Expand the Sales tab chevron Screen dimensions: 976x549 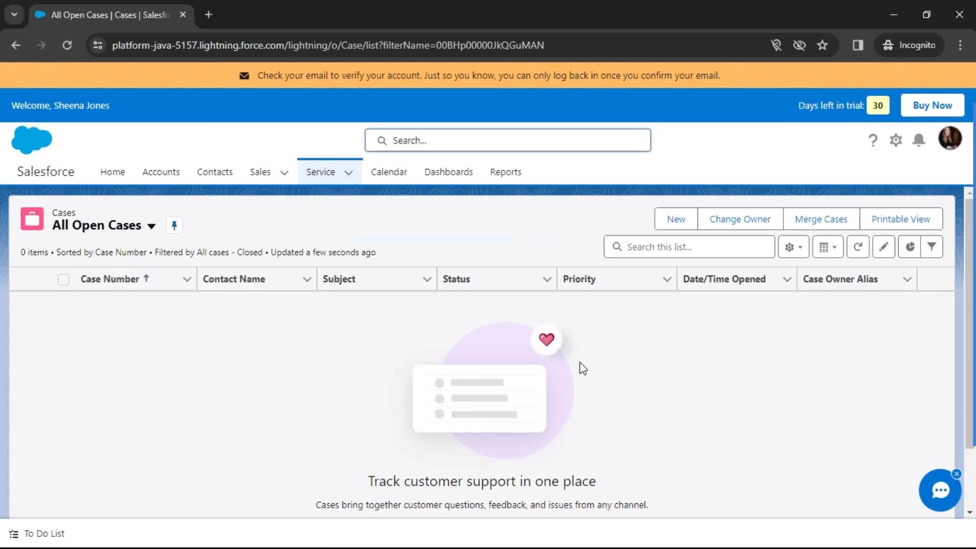[284, 172]
